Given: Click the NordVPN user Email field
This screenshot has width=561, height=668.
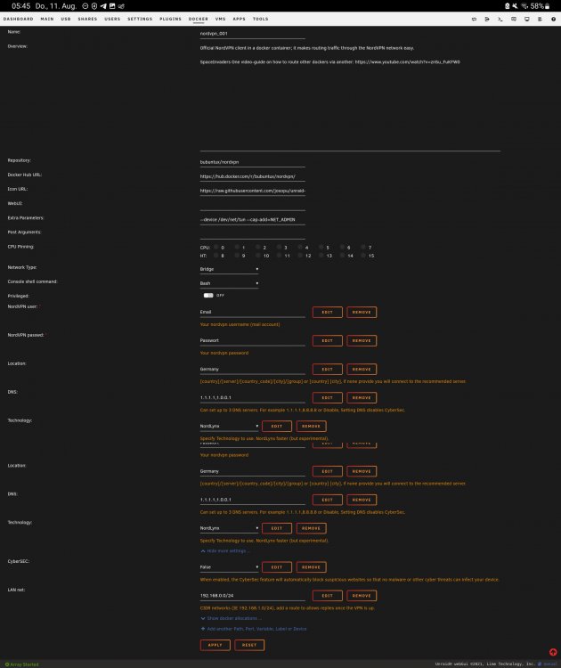Looking at the screenshot, I should click(x=253, y=313).
